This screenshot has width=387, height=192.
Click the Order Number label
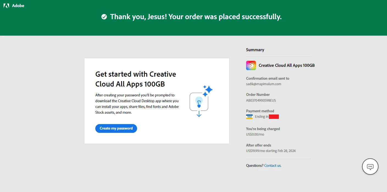tap(258, 94)
